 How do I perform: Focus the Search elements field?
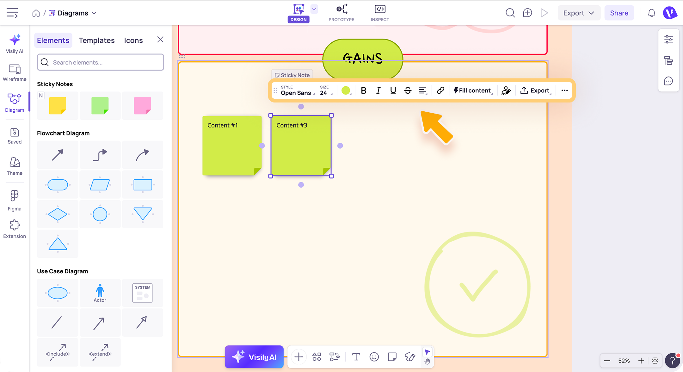(x=101, y=62)
